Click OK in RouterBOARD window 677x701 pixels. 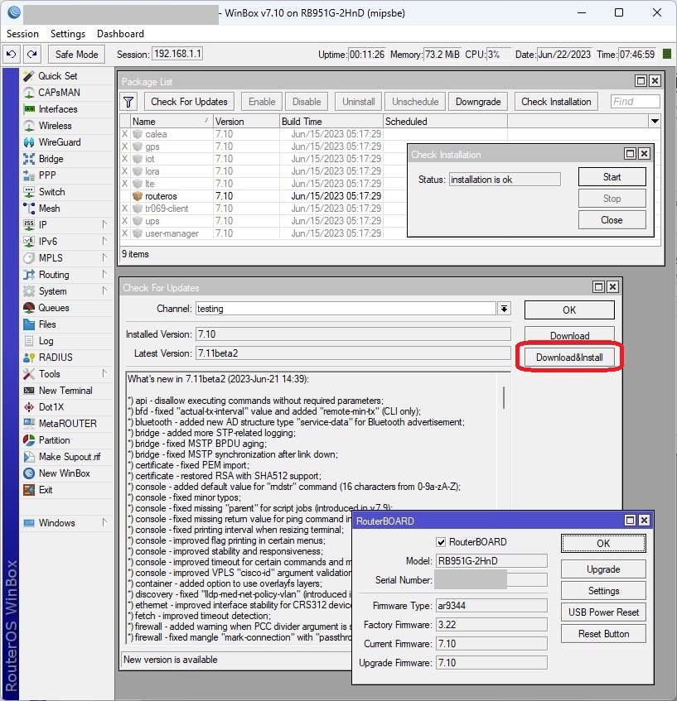[x=603, y=543]
